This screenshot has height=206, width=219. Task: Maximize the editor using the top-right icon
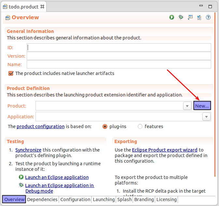(x=214, y=6)
